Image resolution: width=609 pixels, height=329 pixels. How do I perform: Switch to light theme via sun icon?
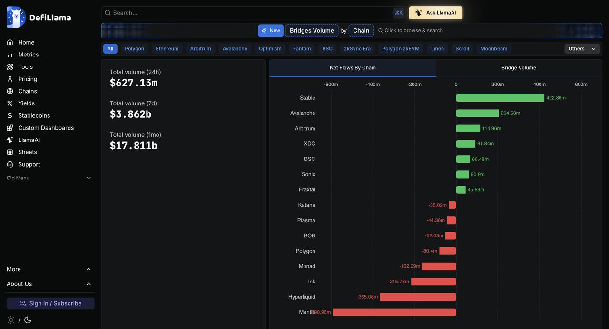click(x=11, y=320)
